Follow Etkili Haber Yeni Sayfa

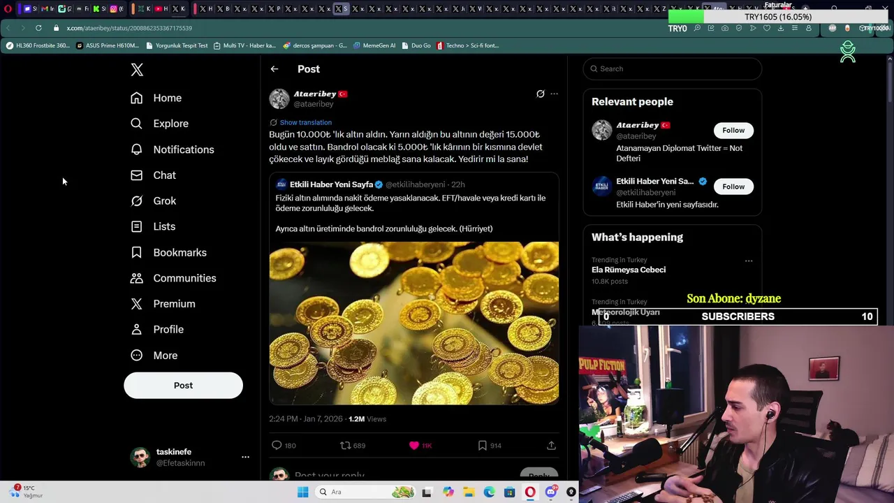pyautogui.click(x=733, y=187)
